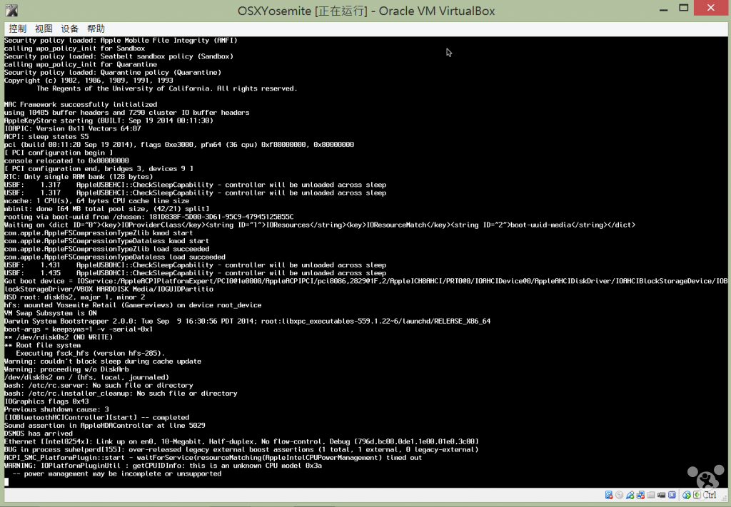Click the shared folders status icon
The width and height of the screenshot is (731, 507).
click(x=651, y=495)
